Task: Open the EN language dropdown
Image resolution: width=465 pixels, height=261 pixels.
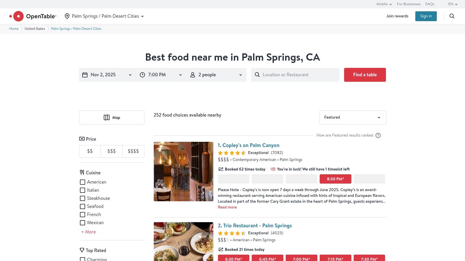Action: [x=452, y=4]
